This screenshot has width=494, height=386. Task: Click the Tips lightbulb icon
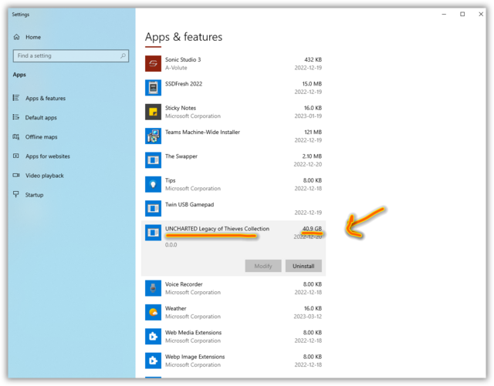(x=153, y=184)
